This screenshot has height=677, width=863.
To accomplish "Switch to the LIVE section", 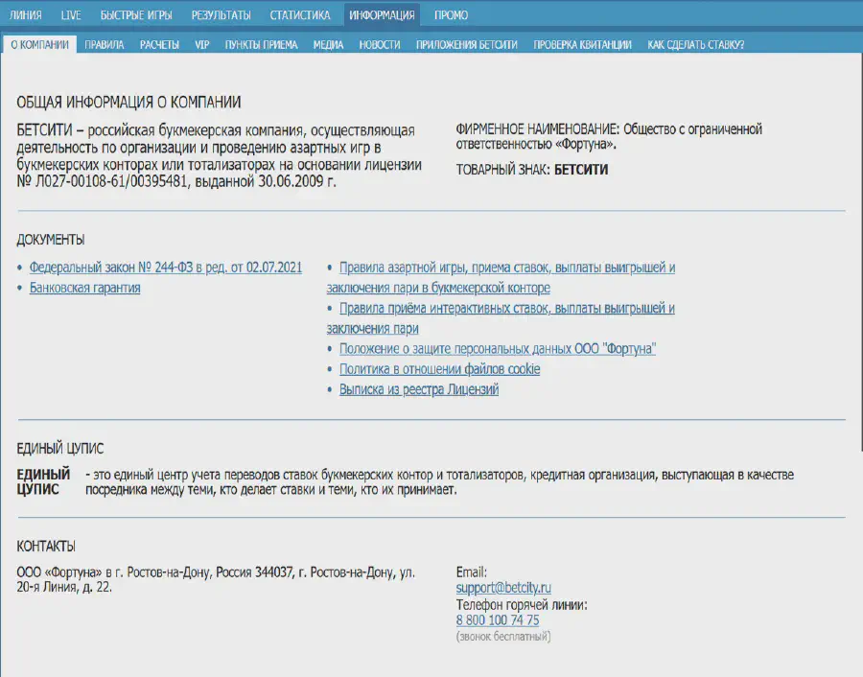I will point(71,15).
